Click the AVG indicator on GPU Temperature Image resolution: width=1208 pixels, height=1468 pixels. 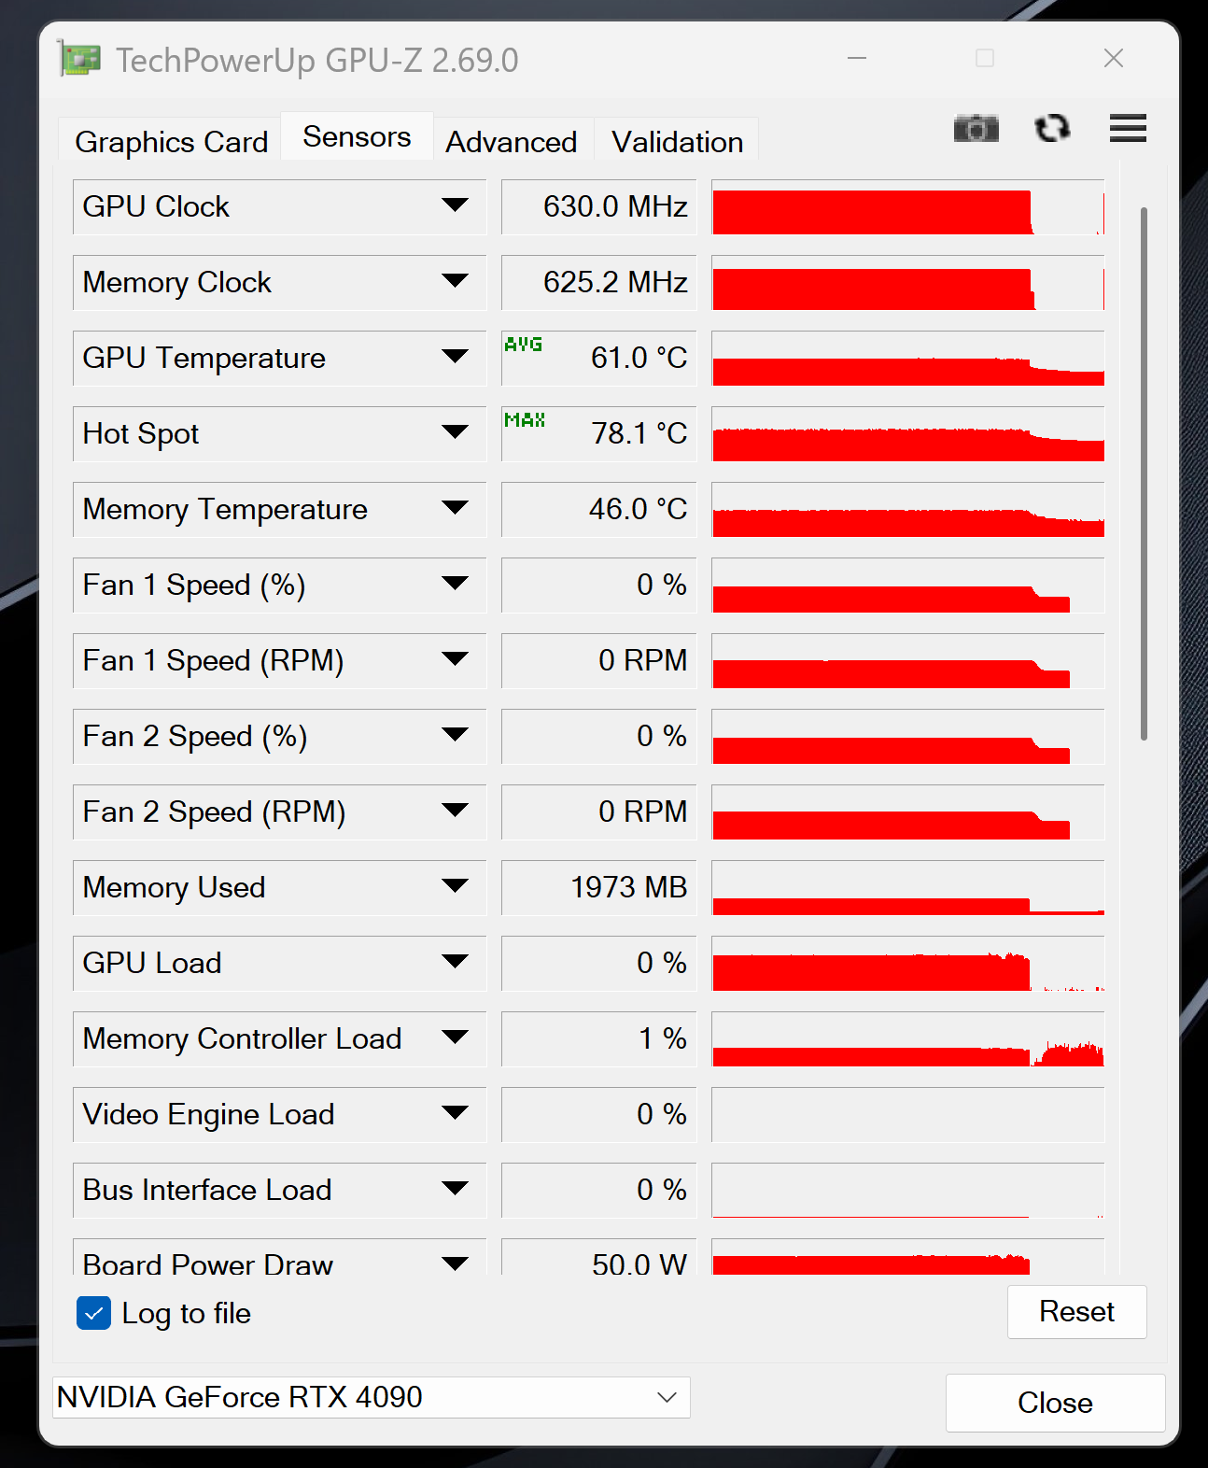pyautogui.click(x=523, y=345)
